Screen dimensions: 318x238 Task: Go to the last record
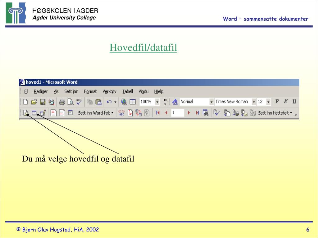tap(197, 113)
